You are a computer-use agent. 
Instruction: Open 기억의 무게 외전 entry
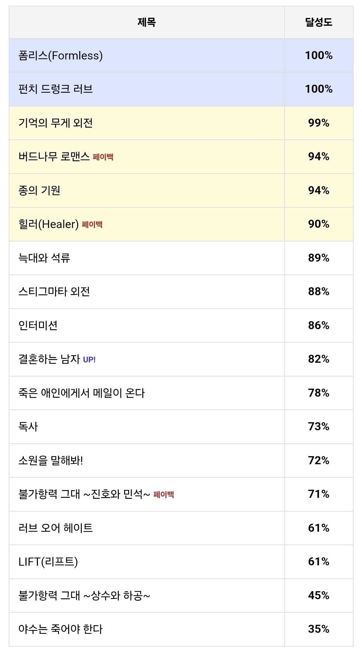[55, 123]
